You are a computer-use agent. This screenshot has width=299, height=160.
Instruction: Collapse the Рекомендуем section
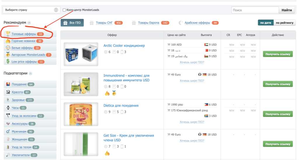pyautogui.click(x=29, y=22)
